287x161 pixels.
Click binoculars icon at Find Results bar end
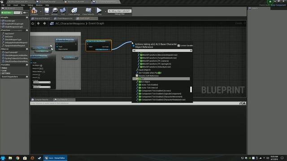point(244,103)
